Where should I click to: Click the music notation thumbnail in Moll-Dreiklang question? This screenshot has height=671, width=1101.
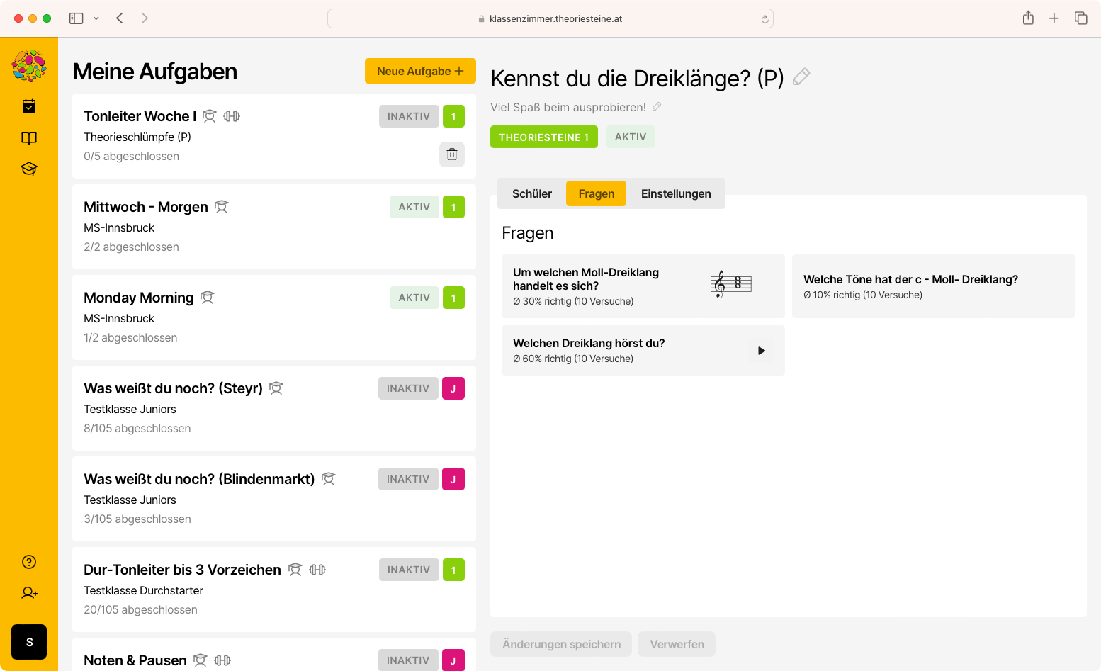coord(731,284)
